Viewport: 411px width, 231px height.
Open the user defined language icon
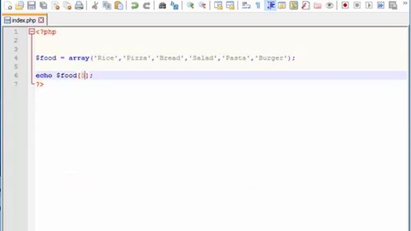tap(282, 5)
